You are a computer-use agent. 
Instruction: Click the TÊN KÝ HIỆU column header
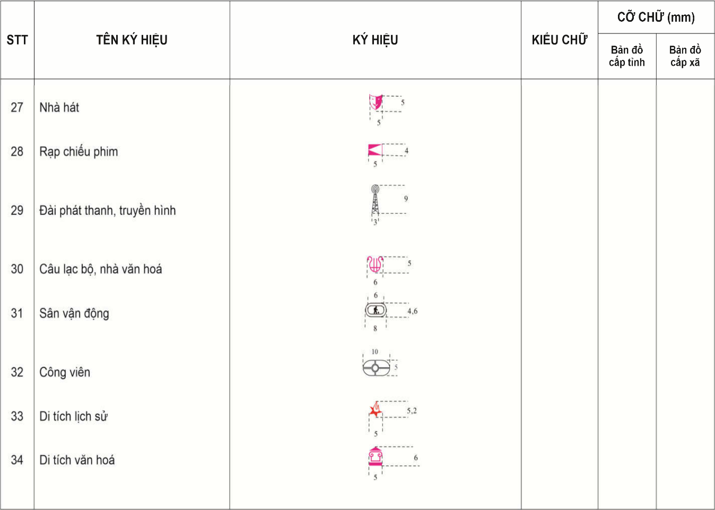click(x=132, y=40)
